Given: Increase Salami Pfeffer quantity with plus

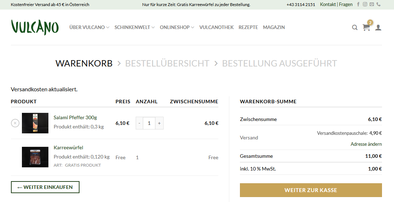Looking at the screenshot, I should 159,123.
